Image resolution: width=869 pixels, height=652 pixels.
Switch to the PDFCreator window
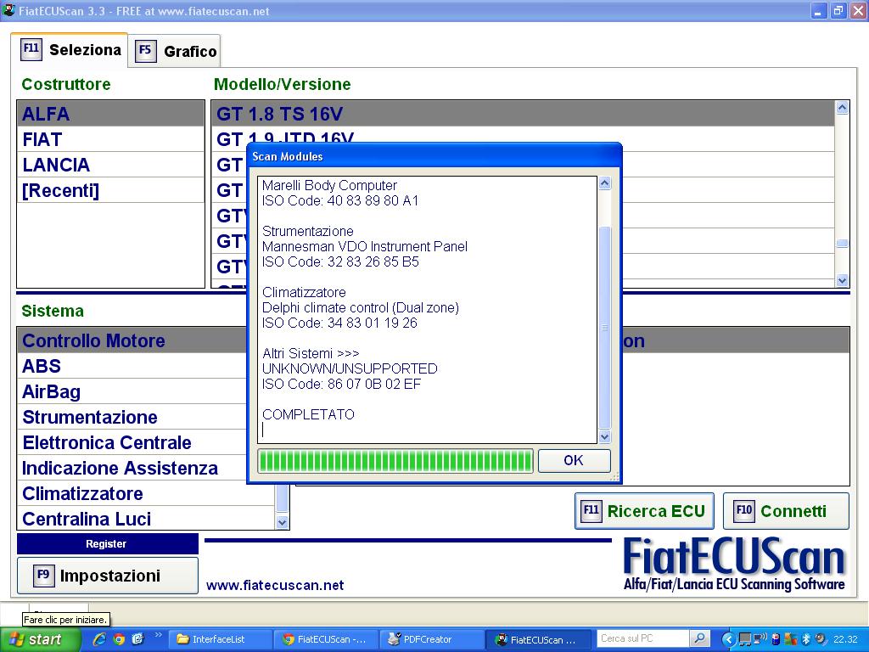tap(431, 639)
